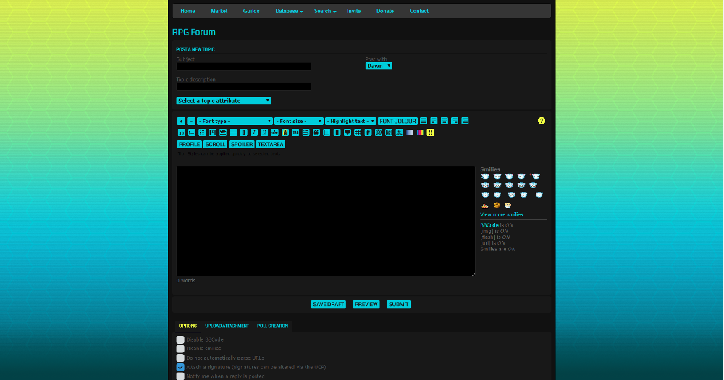This screenshot has height=380, width=724.
Task: Tick the Disable BBCode checkbox
Action: tap(180, 339)
